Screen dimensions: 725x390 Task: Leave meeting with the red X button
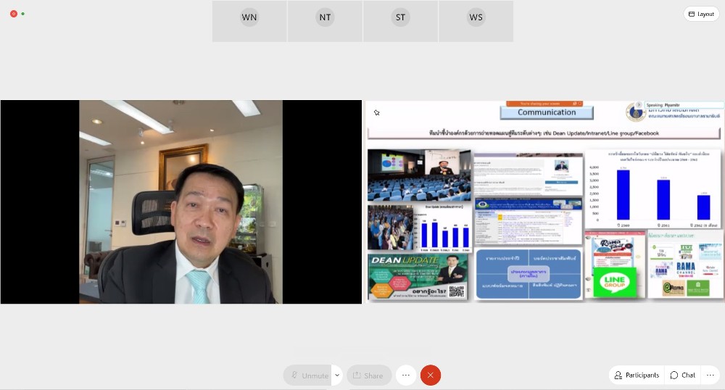(431, 376)
